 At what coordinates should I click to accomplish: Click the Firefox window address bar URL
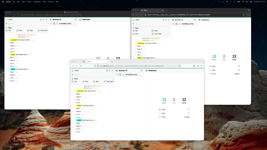pyautogui.click(x=131, y=66)
